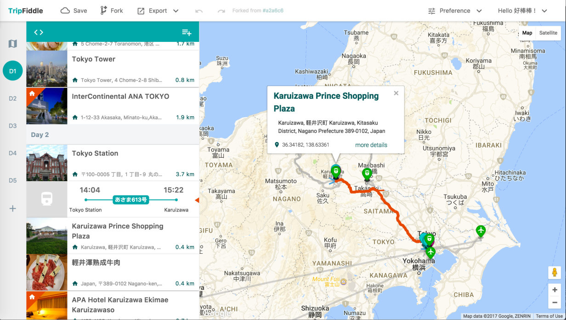Toggle the code view brackets icon
Screen dimensions: 566x320
point(39,32)
